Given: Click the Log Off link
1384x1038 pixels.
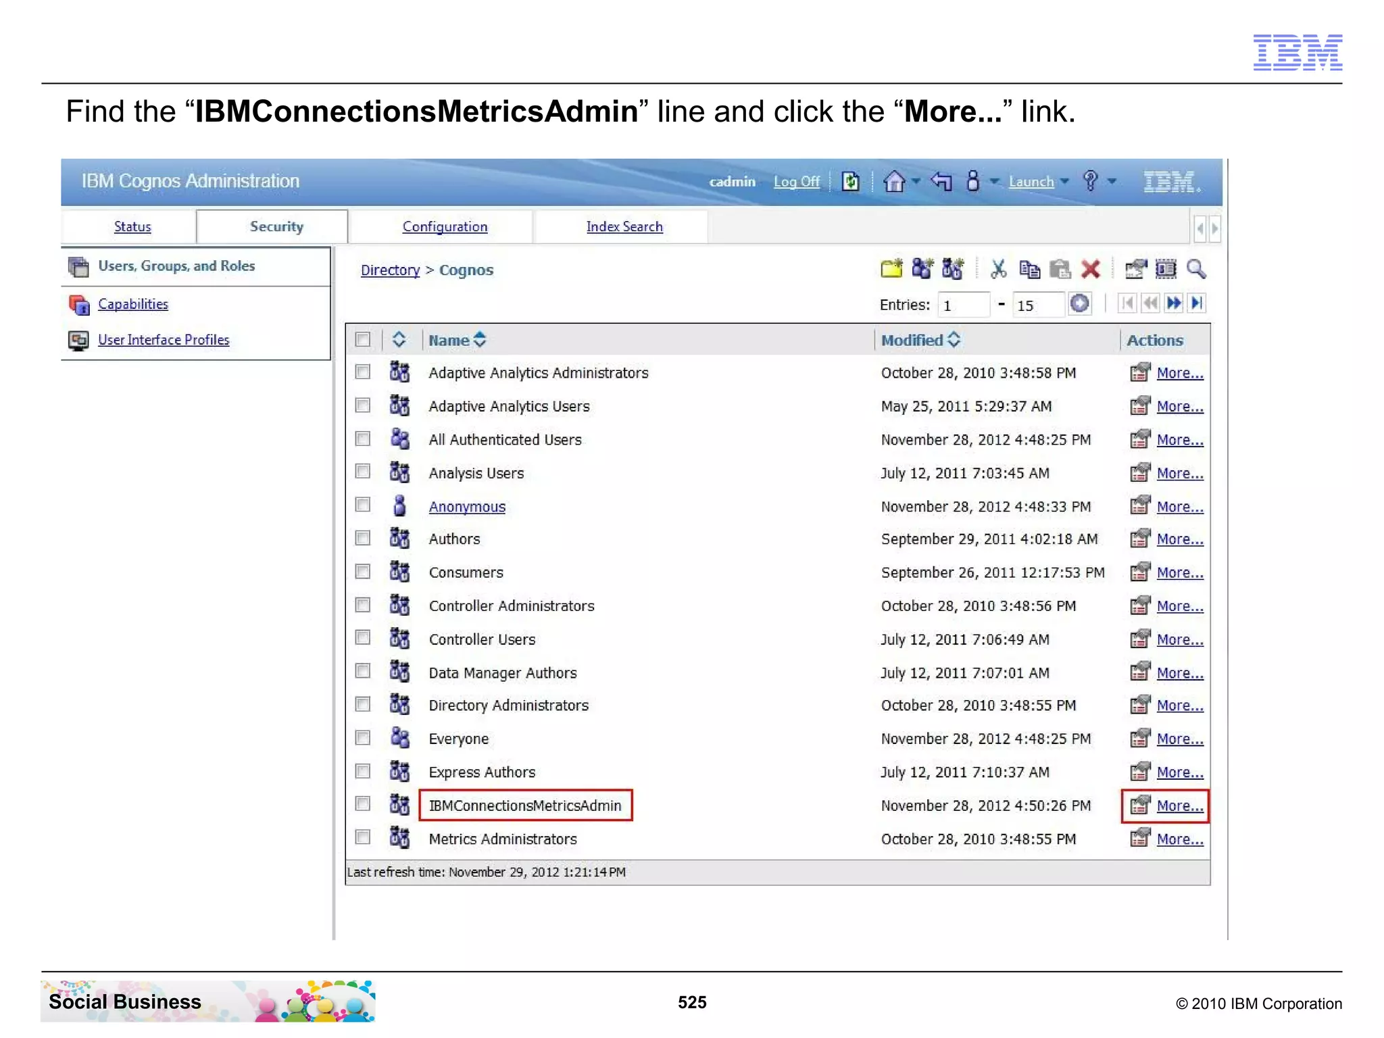Looking at the screenshot, I should point(796,182).
